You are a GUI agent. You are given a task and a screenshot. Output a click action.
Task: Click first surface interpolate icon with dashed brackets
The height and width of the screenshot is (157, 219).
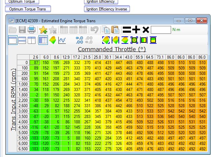[x=106, y=40]
